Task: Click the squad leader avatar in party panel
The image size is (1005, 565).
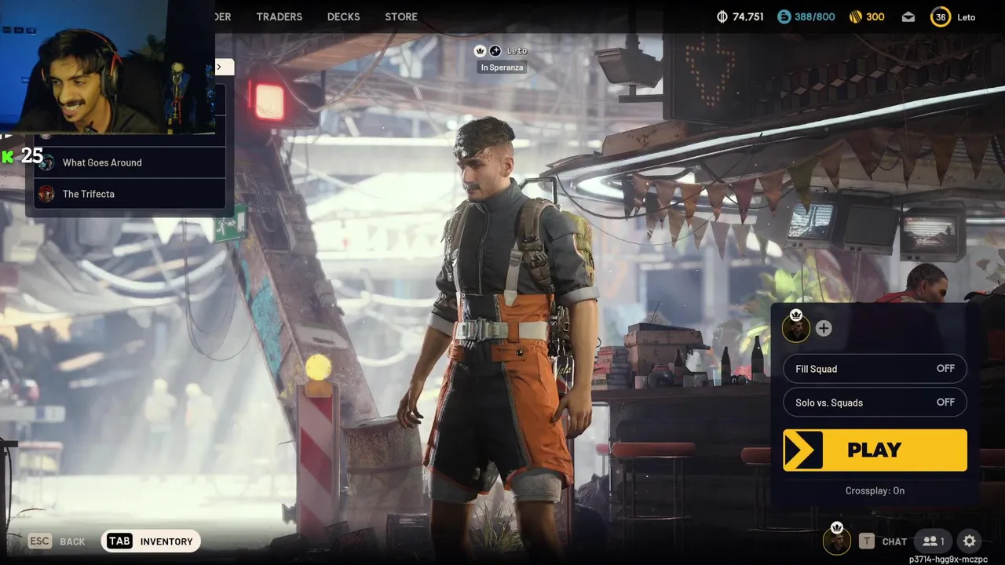Action: 796,327
